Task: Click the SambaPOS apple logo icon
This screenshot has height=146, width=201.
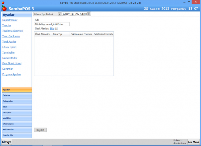Action: click(4, 8)
